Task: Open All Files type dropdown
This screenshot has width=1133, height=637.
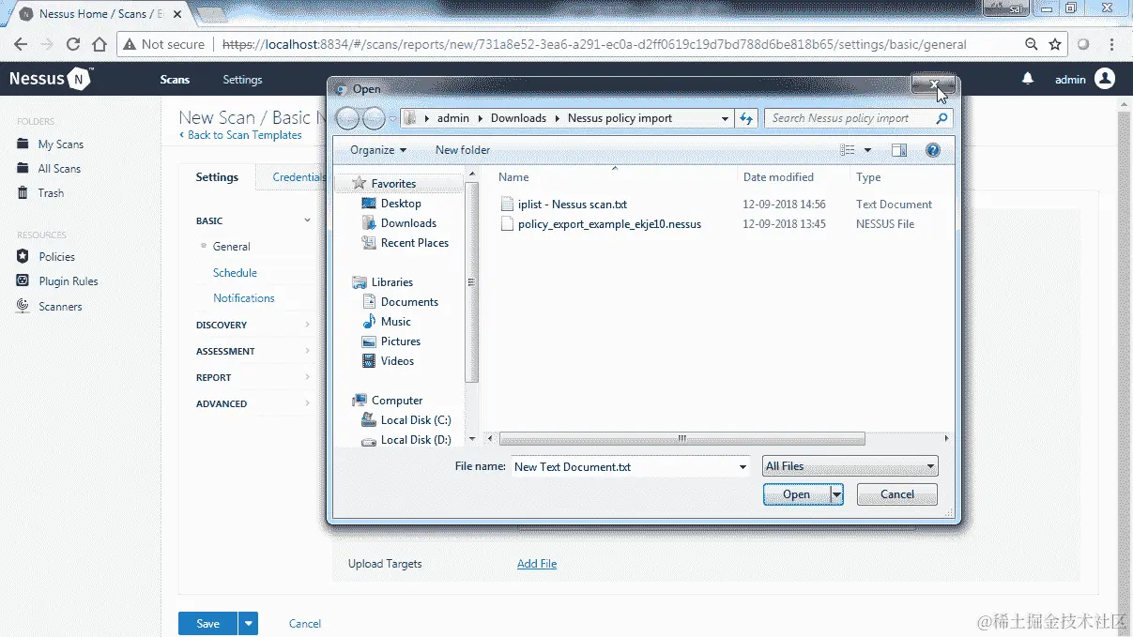Action: (x=850, y=466)
